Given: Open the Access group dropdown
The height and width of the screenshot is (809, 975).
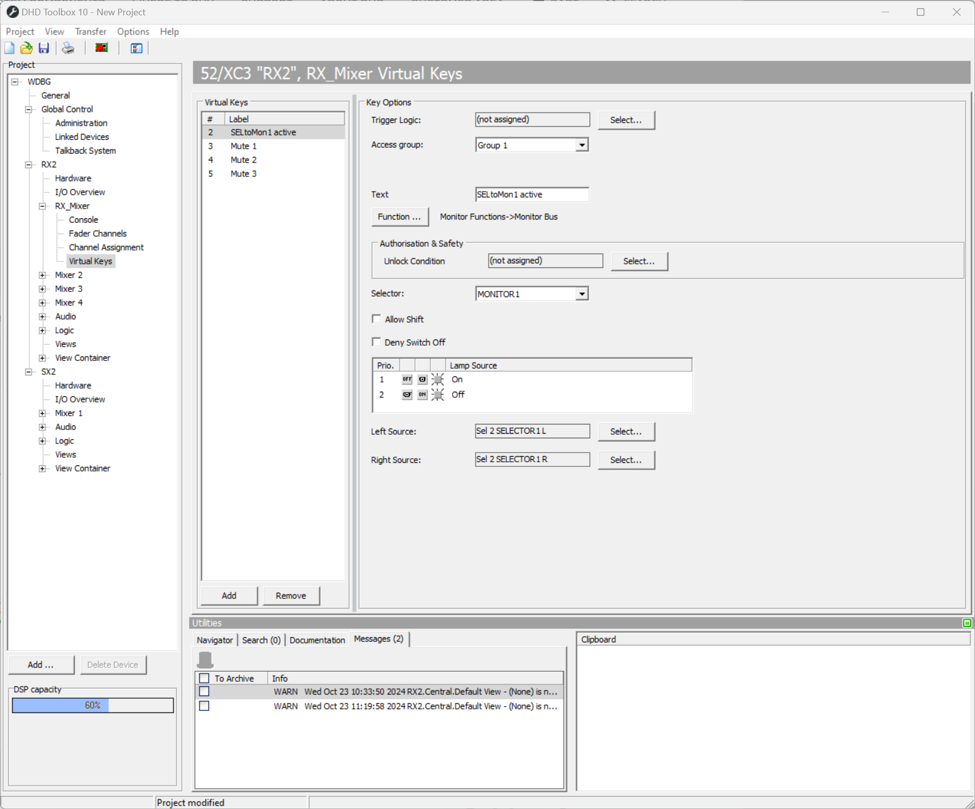Looking at the screenshot, I should click(581, 145).
